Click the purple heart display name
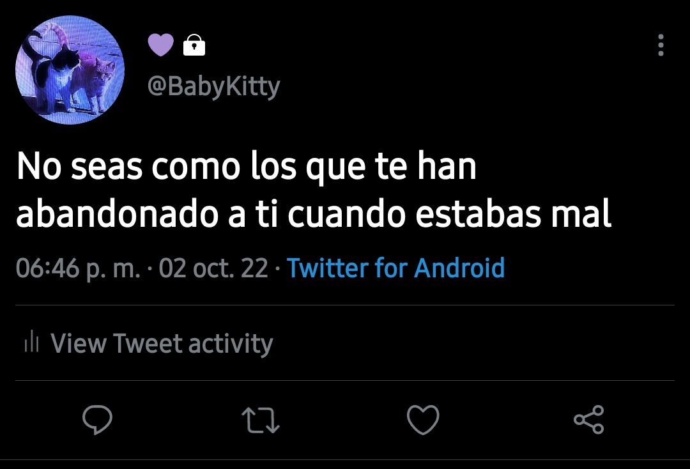 click(160, 45)
